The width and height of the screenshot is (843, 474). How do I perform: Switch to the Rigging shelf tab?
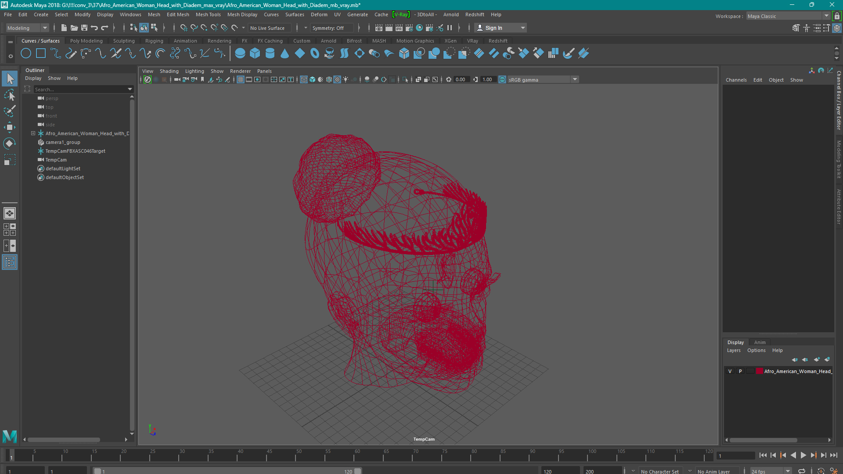click(x=154, y=41)
